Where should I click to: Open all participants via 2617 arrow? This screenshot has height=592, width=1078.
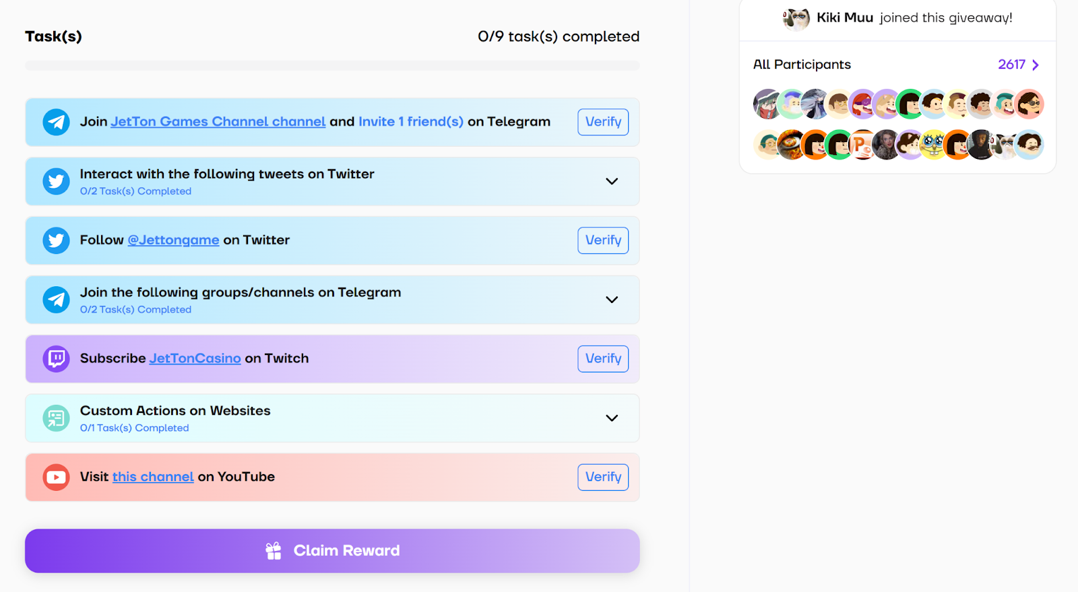tap(1035, 65)
